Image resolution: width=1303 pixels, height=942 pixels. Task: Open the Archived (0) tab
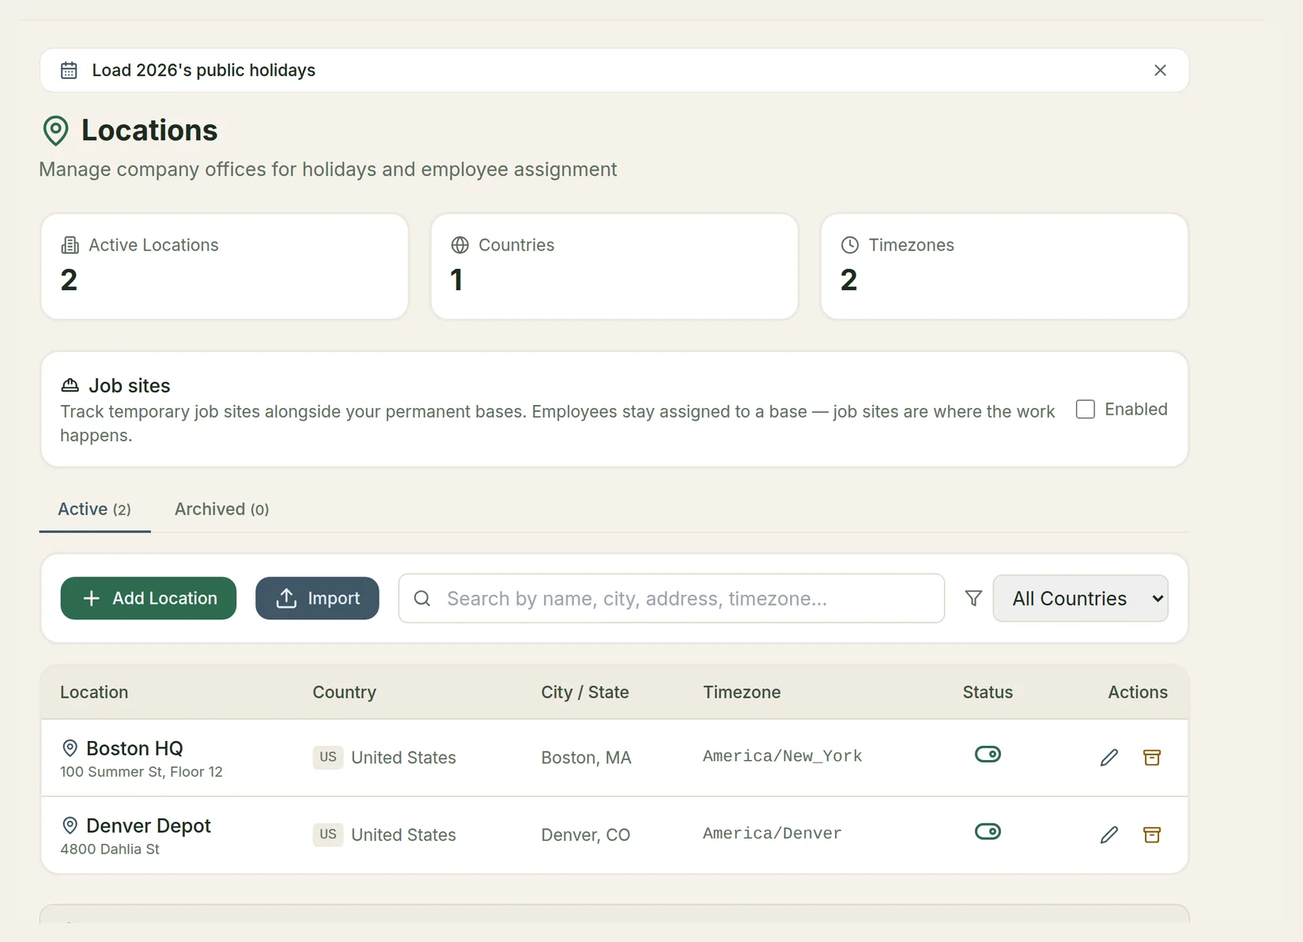tap(221, 509)
